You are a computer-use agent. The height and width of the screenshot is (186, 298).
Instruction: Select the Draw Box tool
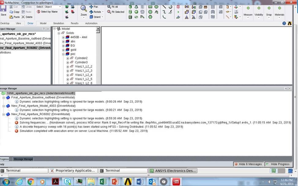[x=130, y=7]
